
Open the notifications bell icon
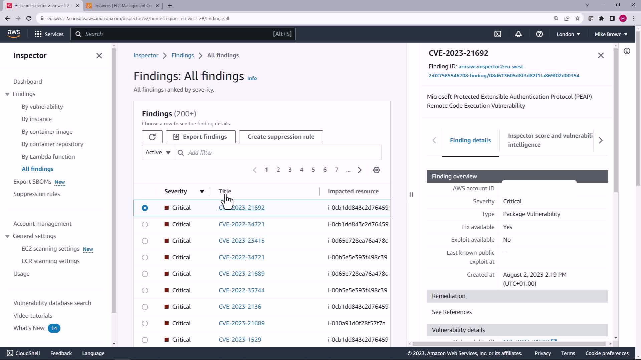(x=518, y=34)
